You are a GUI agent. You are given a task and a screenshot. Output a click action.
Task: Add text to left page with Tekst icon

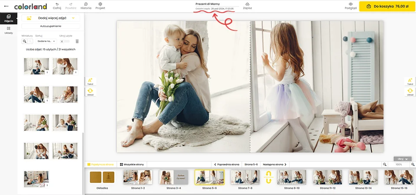[x=90, y=81]
